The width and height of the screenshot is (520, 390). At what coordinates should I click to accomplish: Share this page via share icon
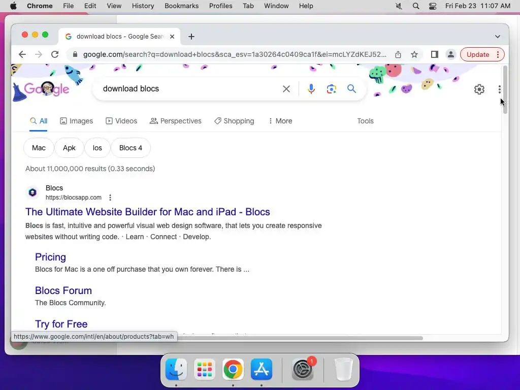pyautogui.click(x=398, y=54)
